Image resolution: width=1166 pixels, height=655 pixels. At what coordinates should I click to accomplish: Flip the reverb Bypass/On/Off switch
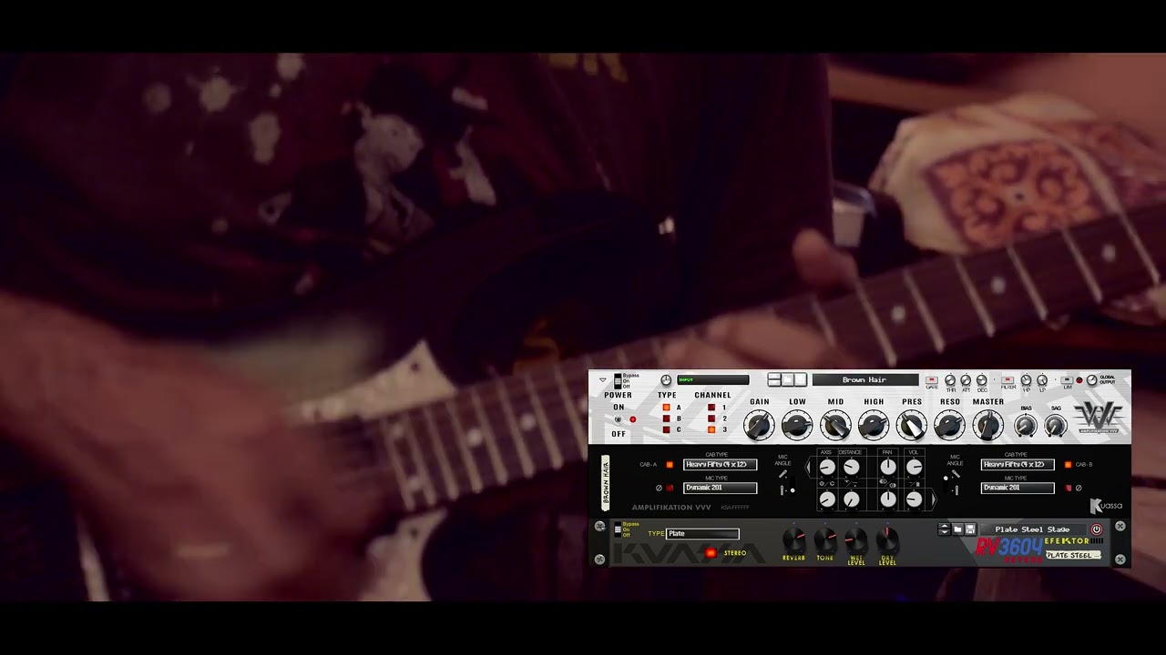coord(618,529)
